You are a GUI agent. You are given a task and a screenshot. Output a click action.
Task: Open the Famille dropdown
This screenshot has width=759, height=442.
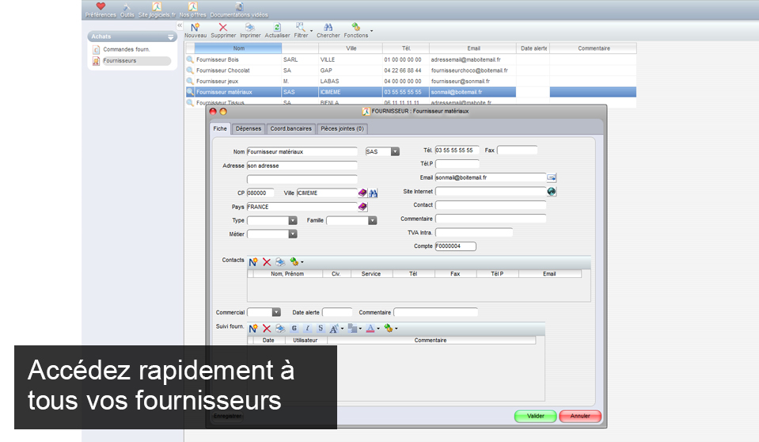(372, 220)
